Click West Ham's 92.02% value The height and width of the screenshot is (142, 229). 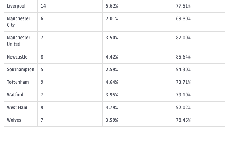(183, 108)
